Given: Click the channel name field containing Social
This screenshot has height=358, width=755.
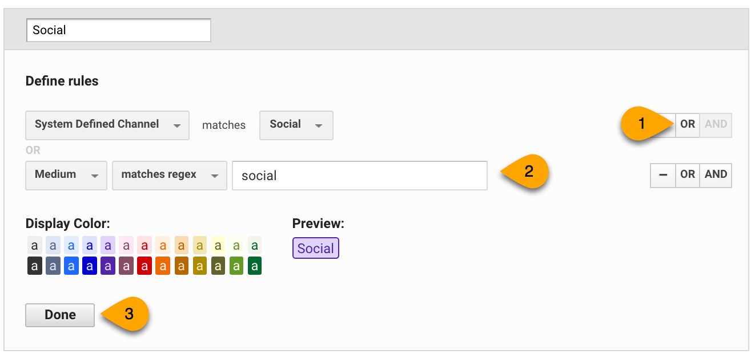Looking at the screenshot, I should [118, 30].
